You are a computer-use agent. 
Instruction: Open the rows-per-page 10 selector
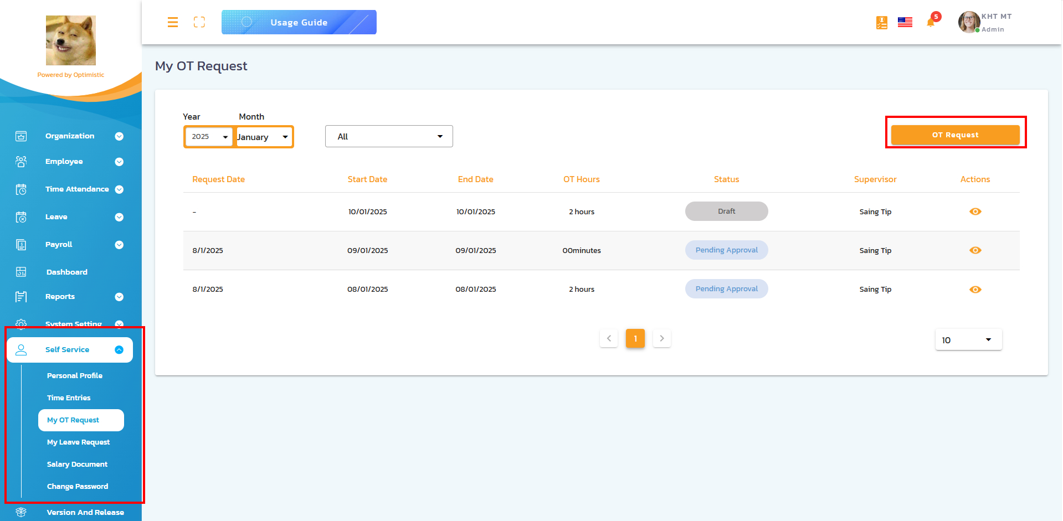click(x=968, y=340)
